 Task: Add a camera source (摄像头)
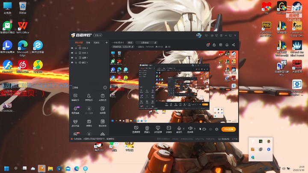(147, 130)
